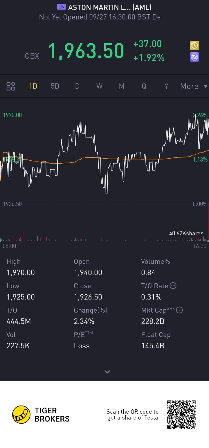Viewport: 209px width, 448px height.
Task: Tap the 1926.50 previous close axis label
Action: [x=12, y=204]
